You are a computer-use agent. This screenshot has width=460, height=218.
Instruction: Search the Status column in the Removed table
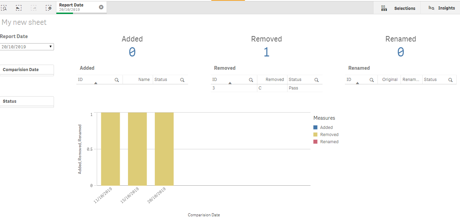[316, 80]
